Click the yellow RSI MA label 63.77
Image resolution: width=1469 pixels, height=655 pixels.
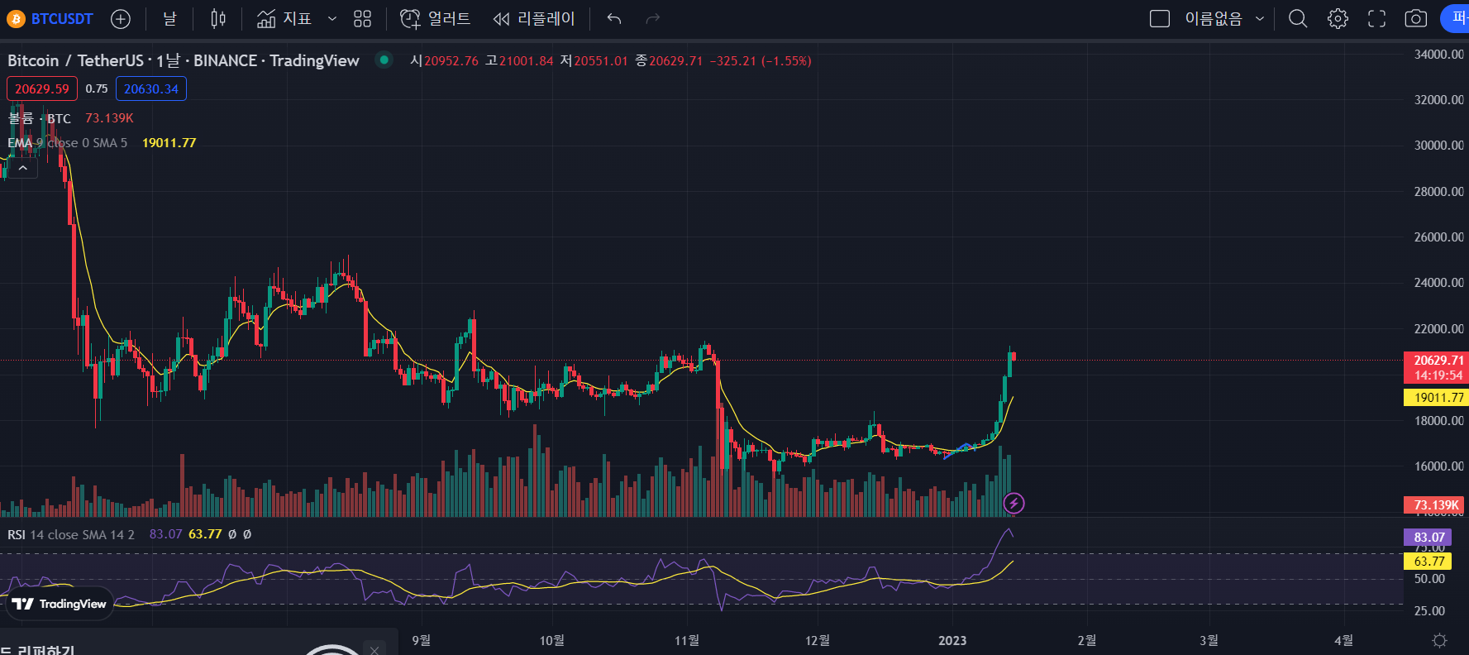1428,562
